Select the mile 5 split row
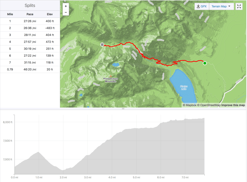The width and height of the screenshot is (247, 182). tap(30, 49)
